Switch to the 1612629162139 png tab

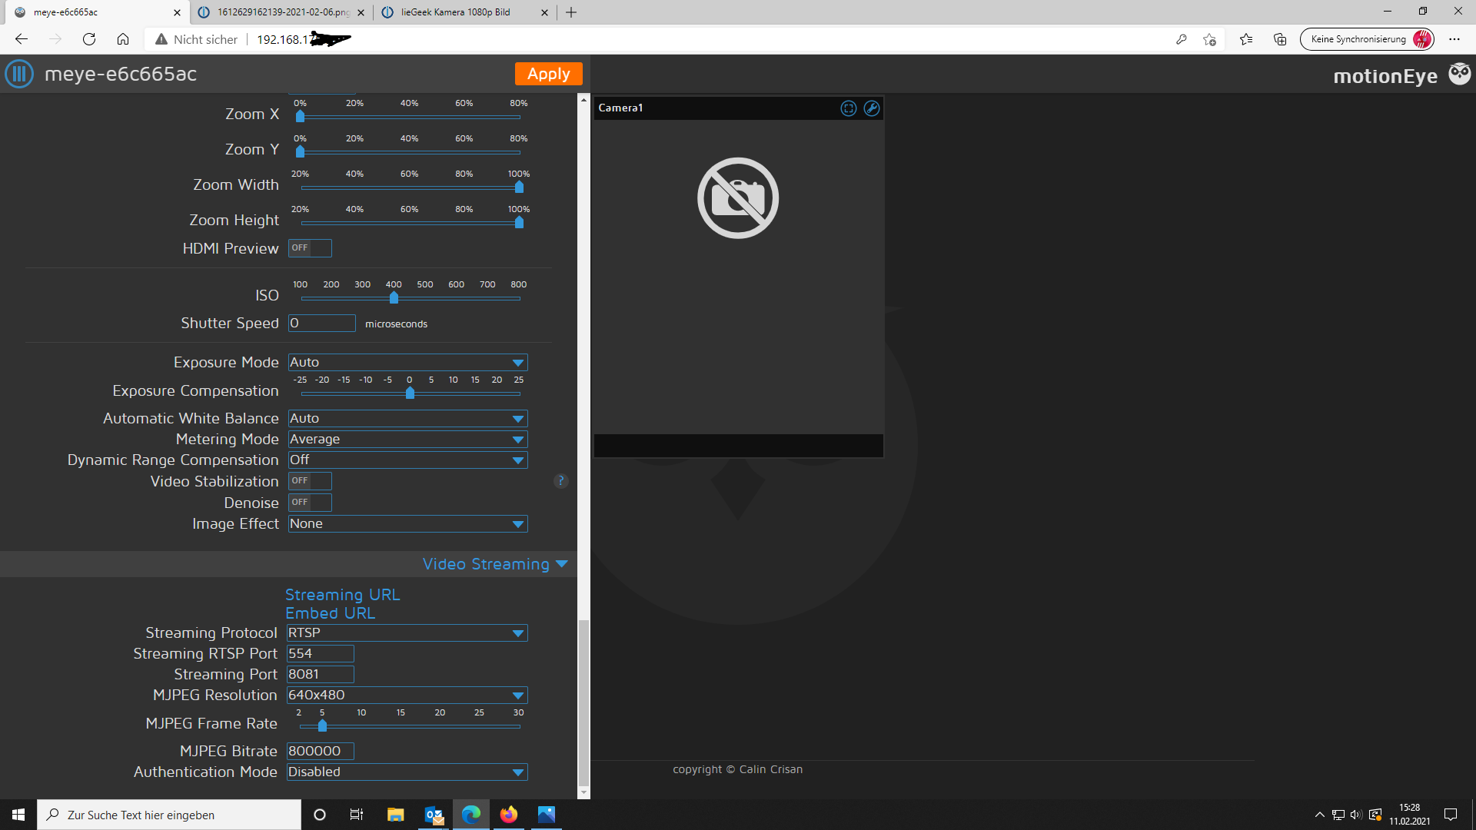[x=281, y=12]
